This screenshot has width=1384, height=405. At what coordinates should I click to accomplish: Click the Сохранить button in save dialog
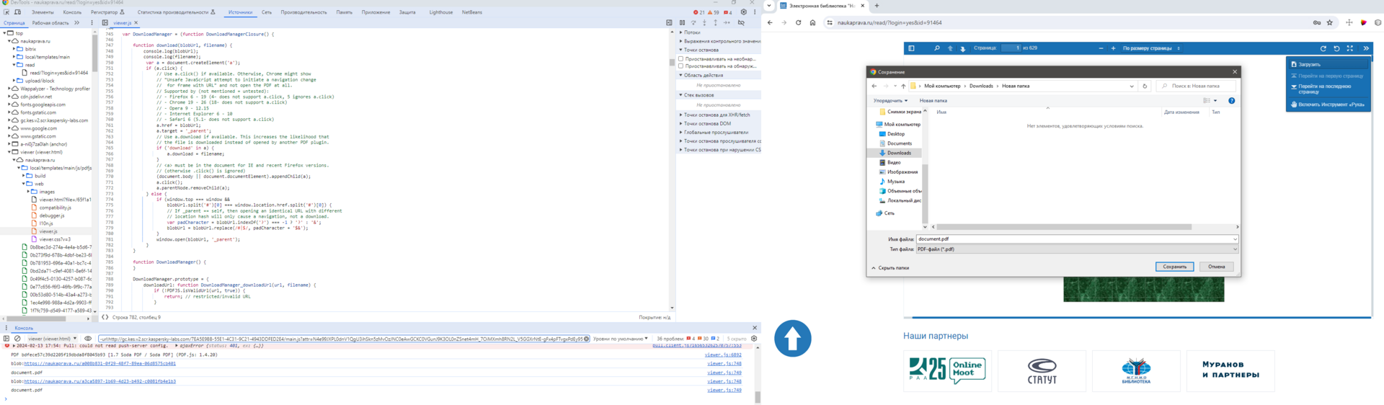click(x=1175, y=267)
